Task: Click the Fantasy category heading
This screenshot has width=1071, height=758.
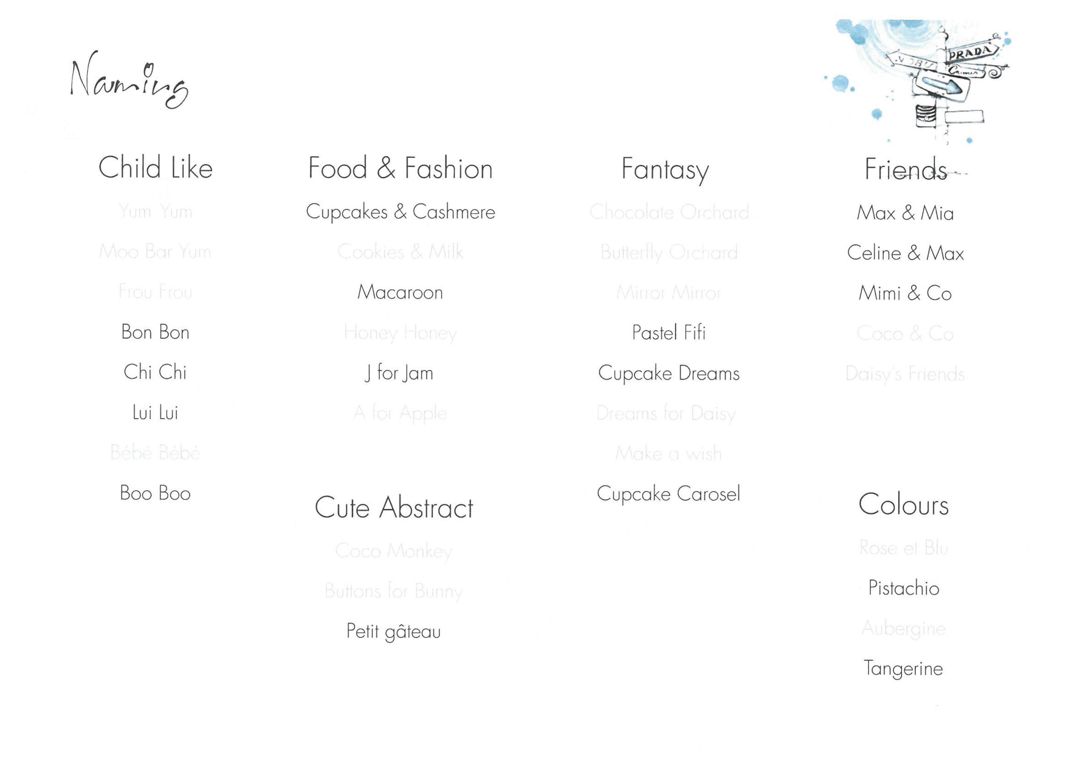Action: (665, 170)
